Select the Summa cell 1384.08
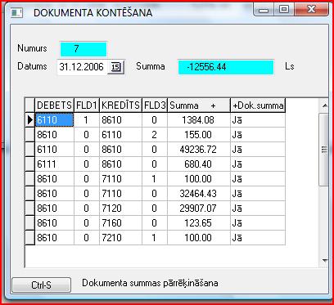This screenshot has height=305, width=334. [x=199, y=120]
